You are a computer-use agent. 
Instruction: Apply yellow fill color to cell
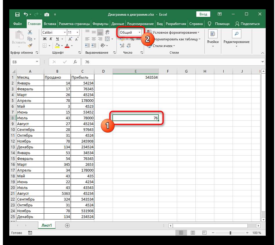[57, 46]
